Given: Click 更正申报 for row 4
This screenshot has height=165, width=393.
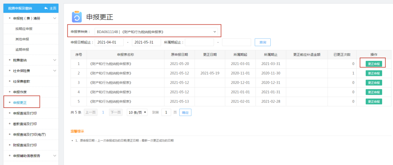Looking at the screenshot, I should coord(374,92).
